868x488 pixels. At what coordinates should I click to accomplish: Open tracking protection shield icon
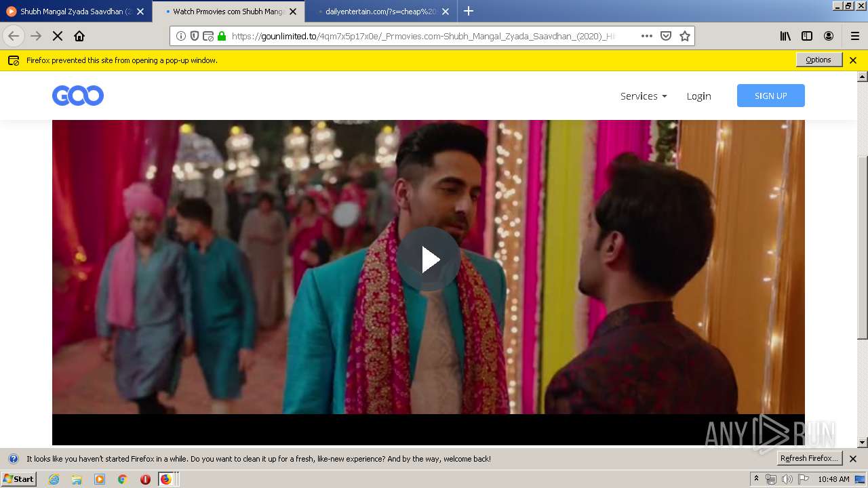pos(195,36)
